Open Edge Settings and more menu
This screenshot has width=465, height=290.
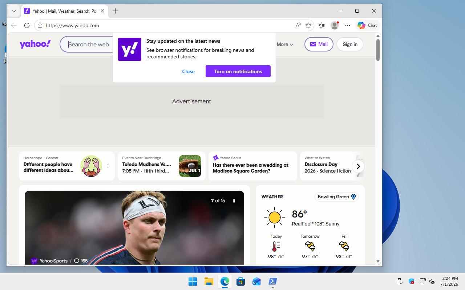(348, 25)
